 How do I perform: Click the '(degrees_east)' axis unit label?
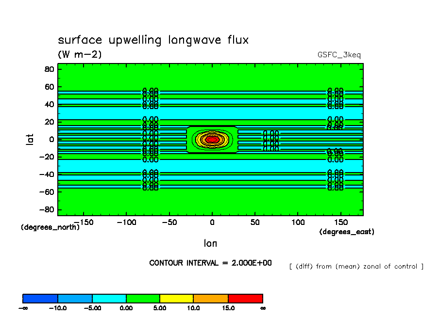pyautogui.click(x=346, y=232)
